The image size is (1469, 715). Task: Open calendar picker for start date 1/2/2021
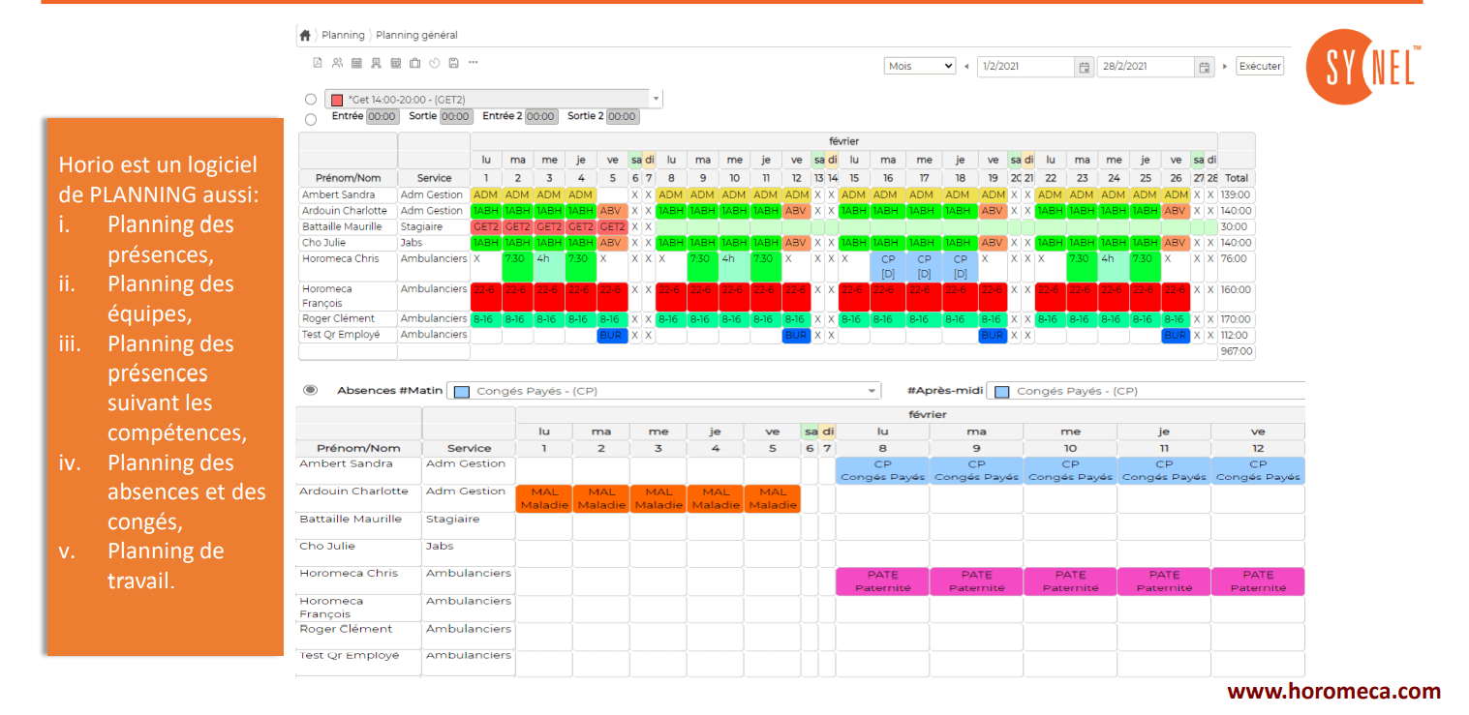point(1085,67)
